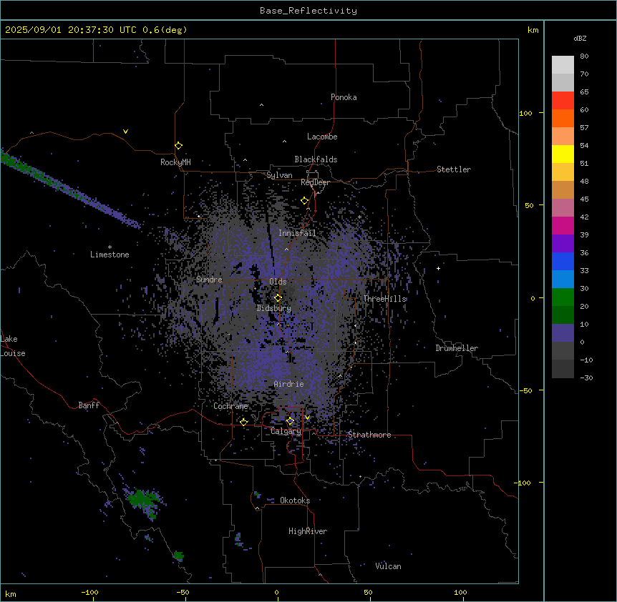Image resolution: width=617 pixels, height=602 pixels.
Task: Click the white caret marker below Lacombe
Action: pos(284,142)
